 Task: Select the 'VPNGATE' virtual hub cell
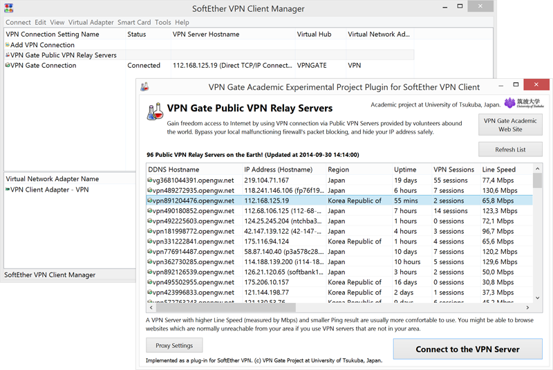point(312,65)
